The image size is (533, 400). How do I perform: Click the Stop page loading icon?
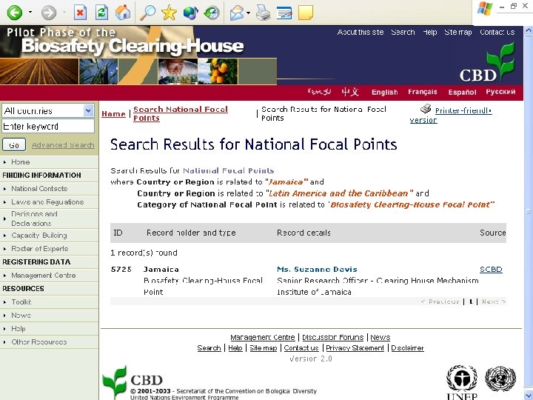80,13
